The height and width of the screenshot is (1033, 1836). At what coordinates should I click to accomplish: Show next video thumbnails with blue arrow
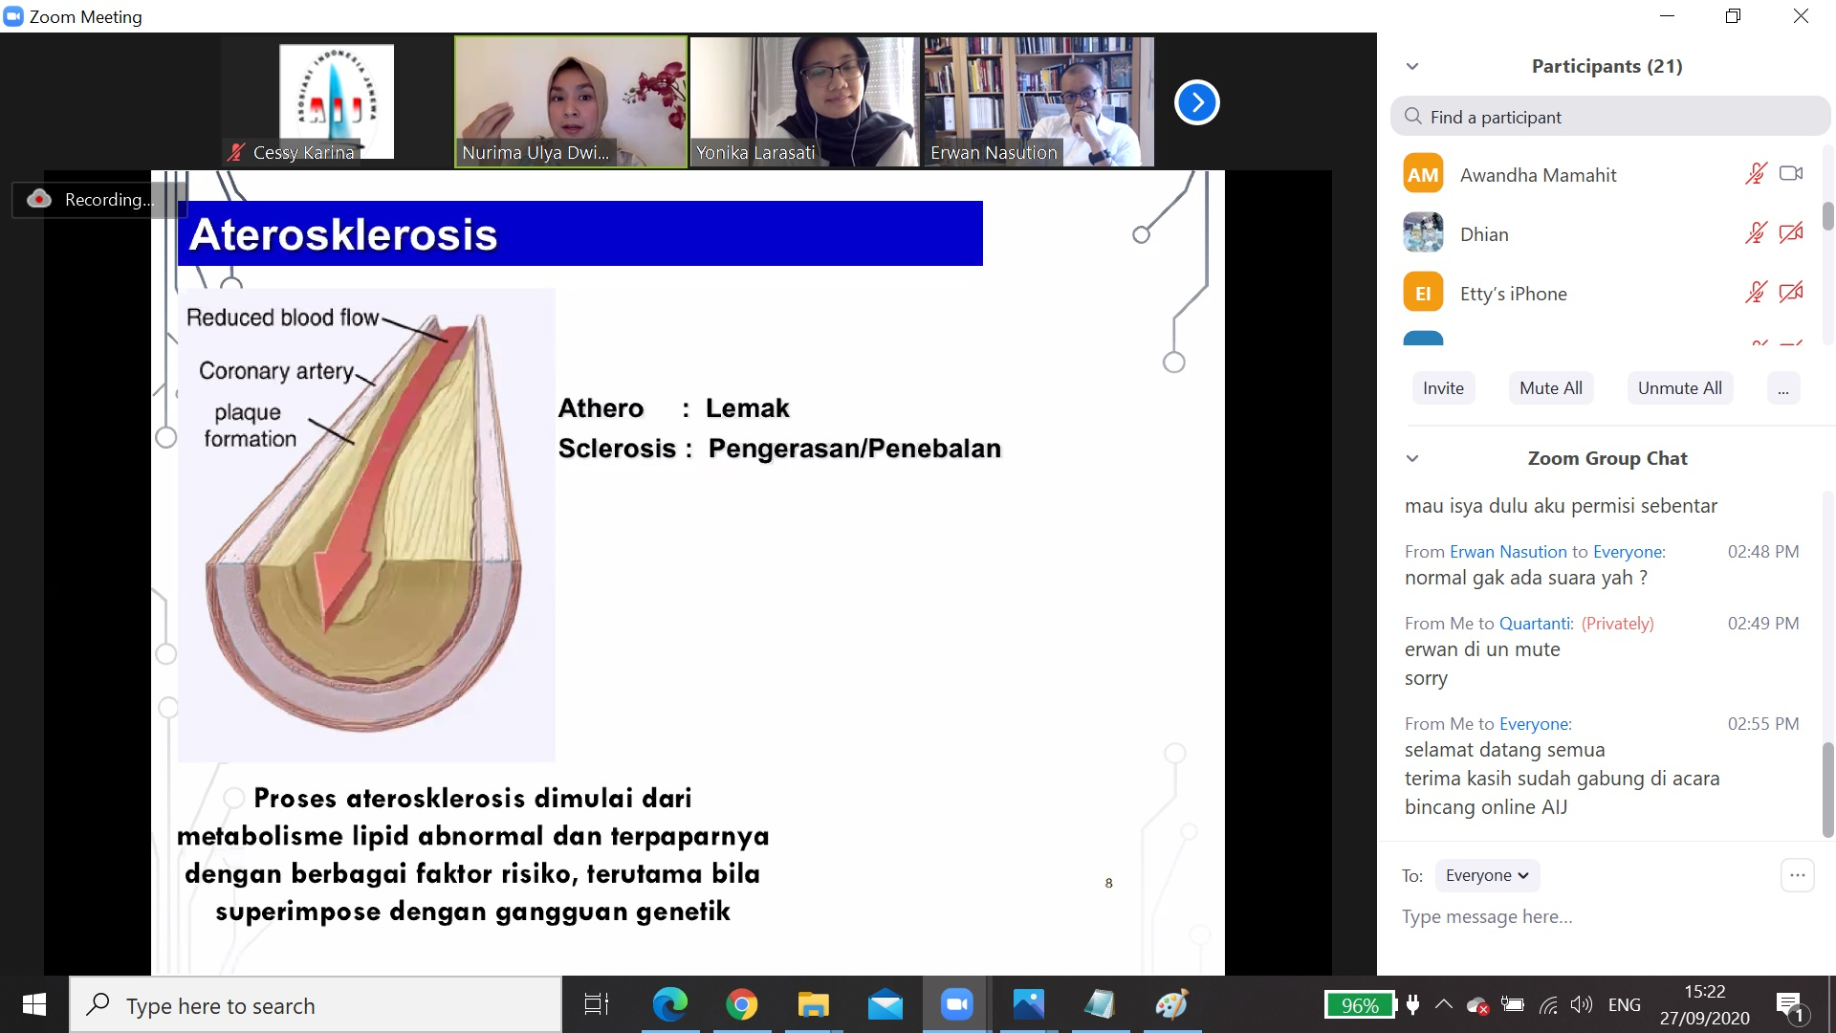[1196, 102]
